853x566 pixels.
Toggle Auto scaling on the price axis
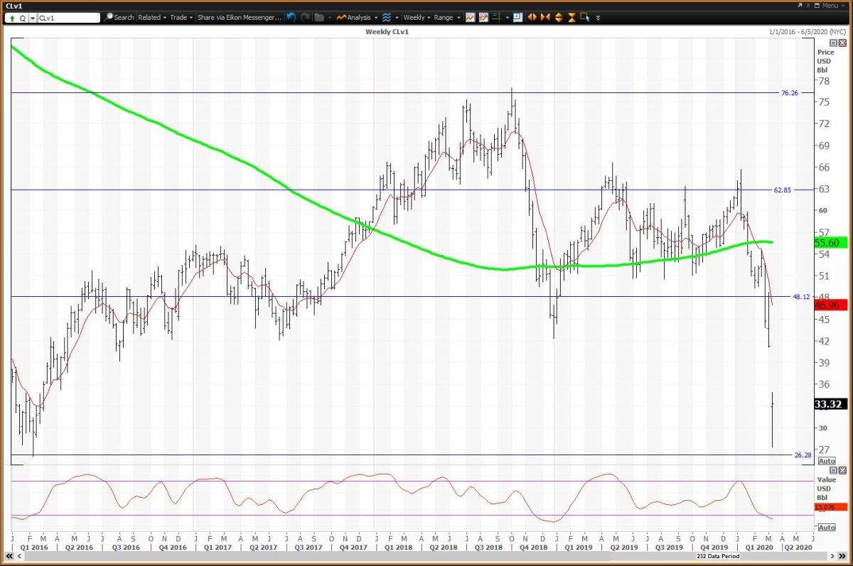point(827,461)
